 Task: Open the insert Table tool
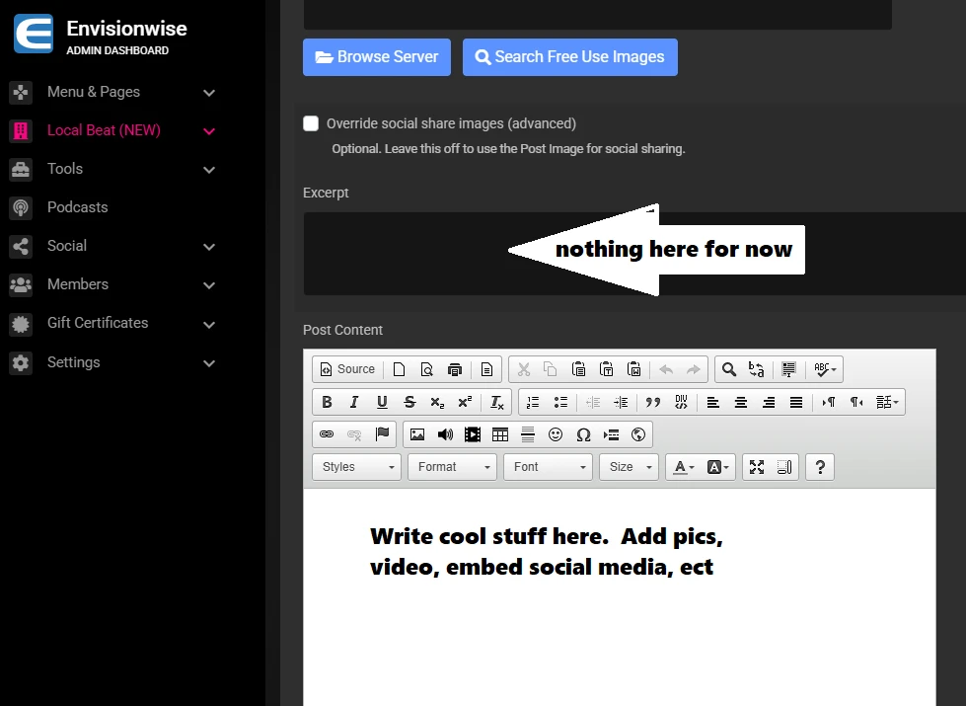click(x=500, y=434)
